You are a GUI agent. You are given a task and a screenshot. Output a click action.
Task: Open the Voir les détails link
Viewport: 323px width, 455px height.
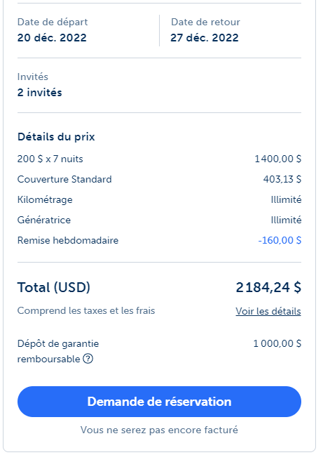point(268,311)
